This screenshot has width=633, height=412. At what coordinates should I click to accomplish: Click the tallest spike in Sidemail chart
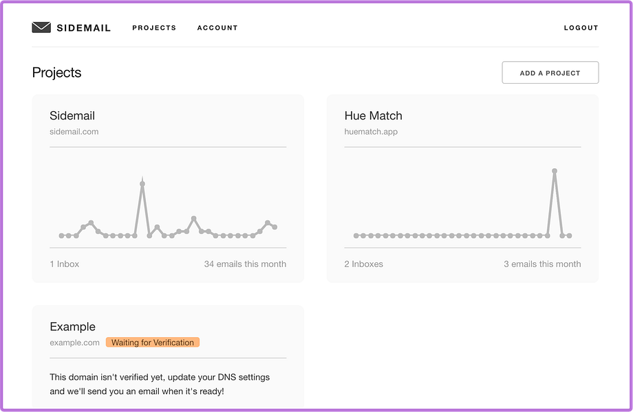click(x=142, y=184)
